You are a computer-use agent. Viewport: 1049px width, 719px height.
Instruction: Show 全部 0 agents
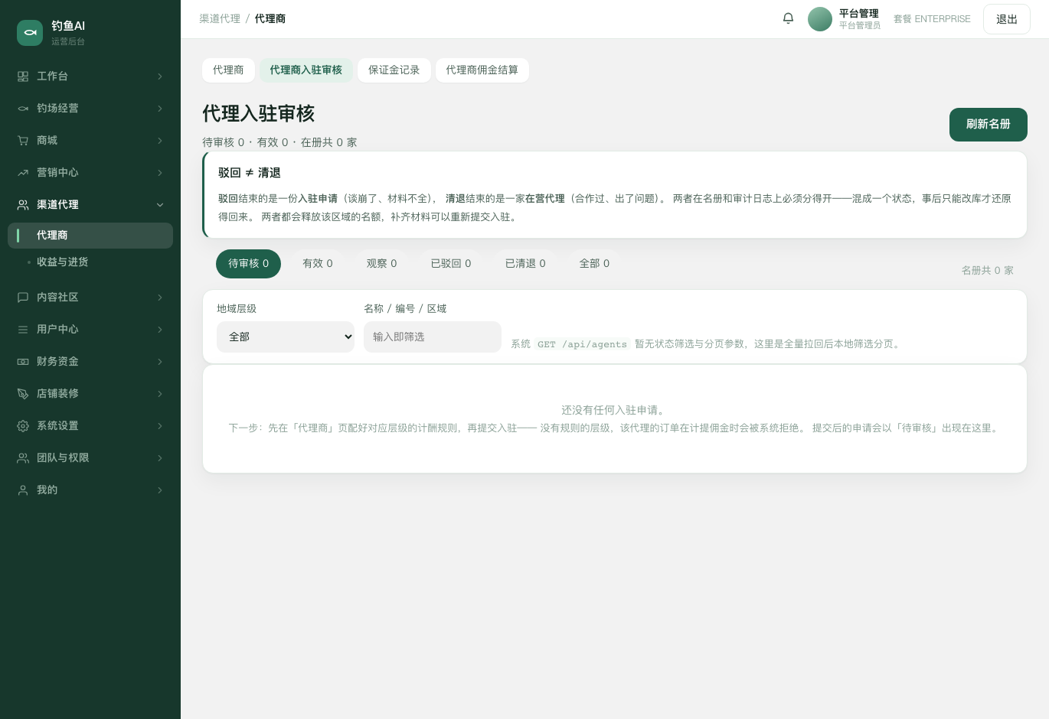click(x=595, y=264)
